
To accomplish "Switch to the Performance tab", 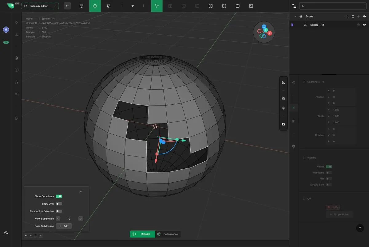I will [x=168, y=234].
